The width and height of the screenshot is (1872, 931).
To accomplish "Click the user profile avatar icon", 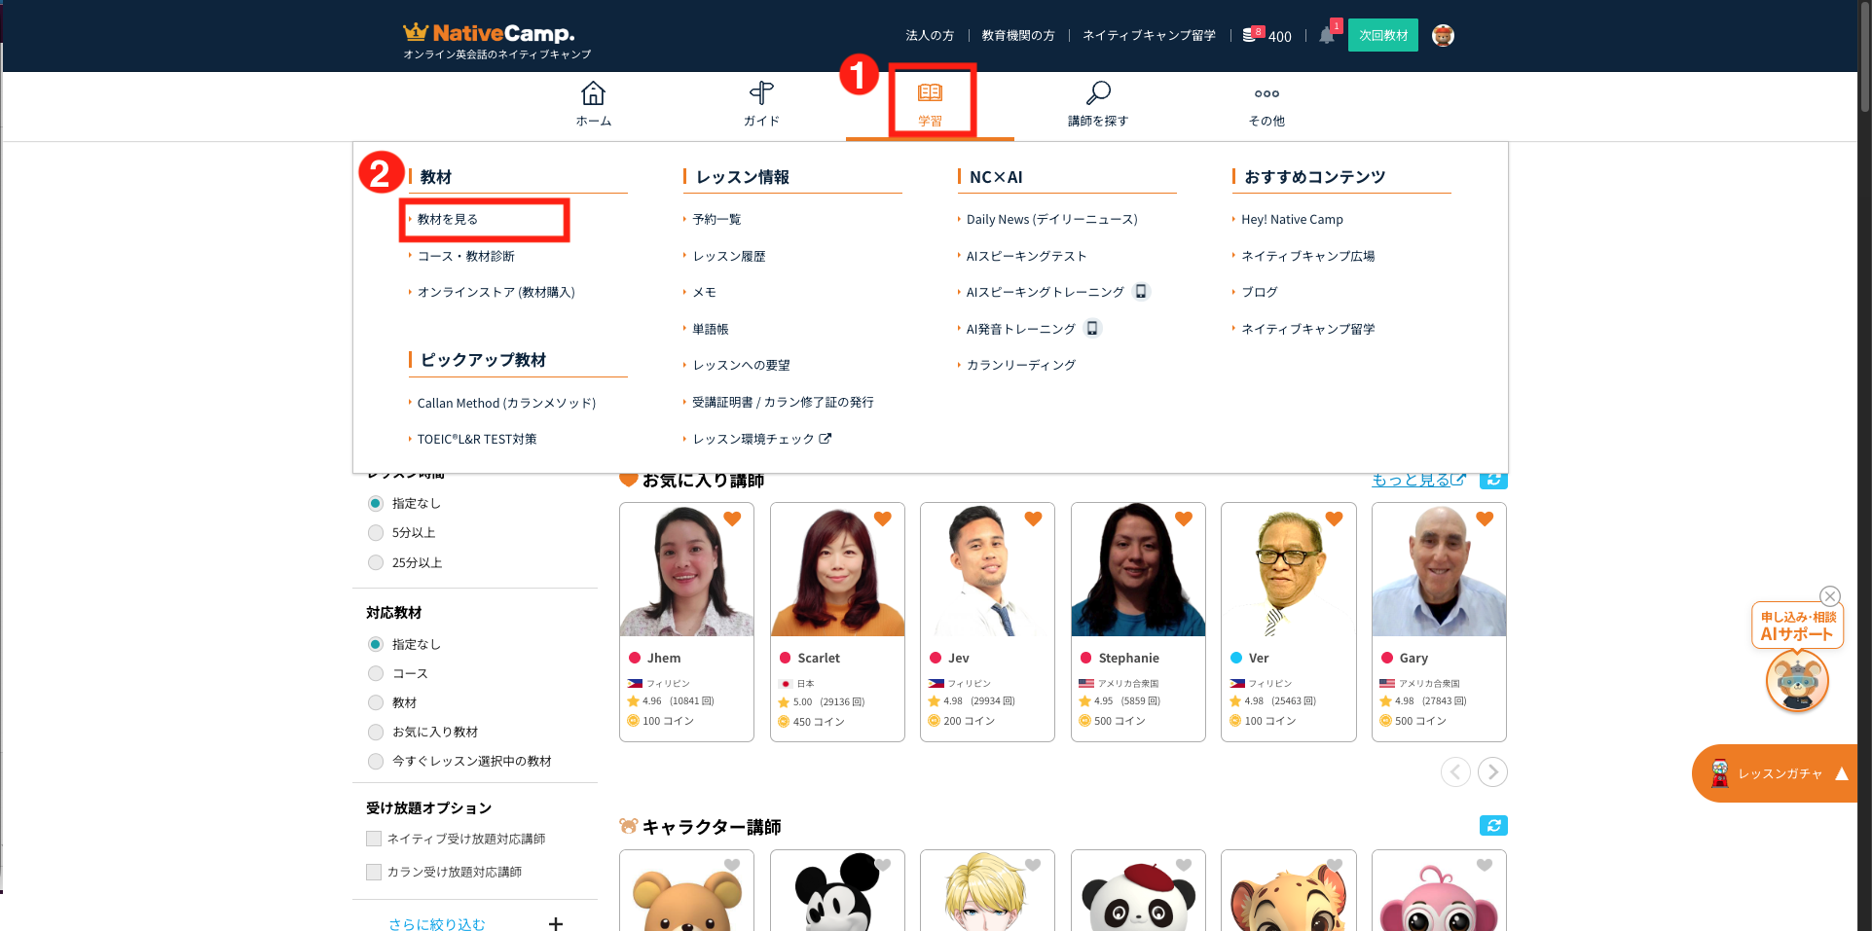I will click(1443, 36).
